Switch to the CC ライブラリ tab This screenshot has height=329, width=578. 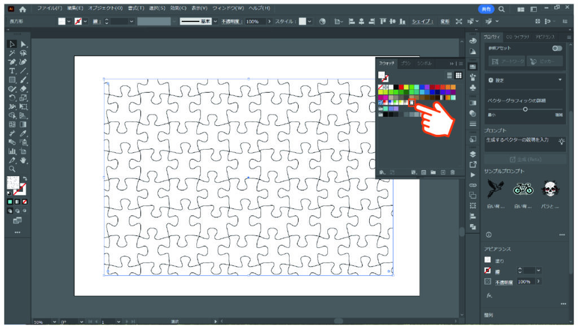(518, 37)
